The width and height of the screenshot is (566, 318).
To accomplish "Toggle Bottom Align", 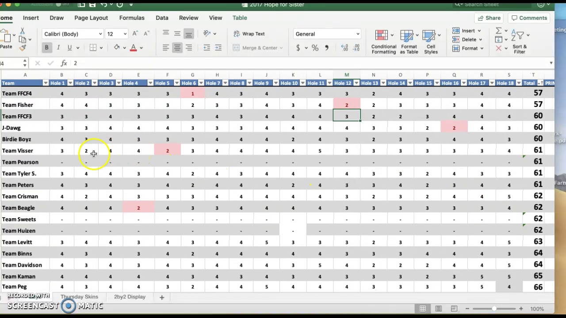I will point(188,34).
